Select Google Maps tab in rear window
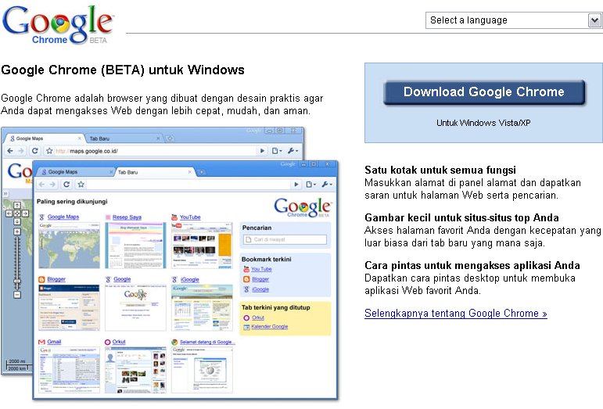The height and width of the screenshot is (409, 603). [x=45, y=138]
